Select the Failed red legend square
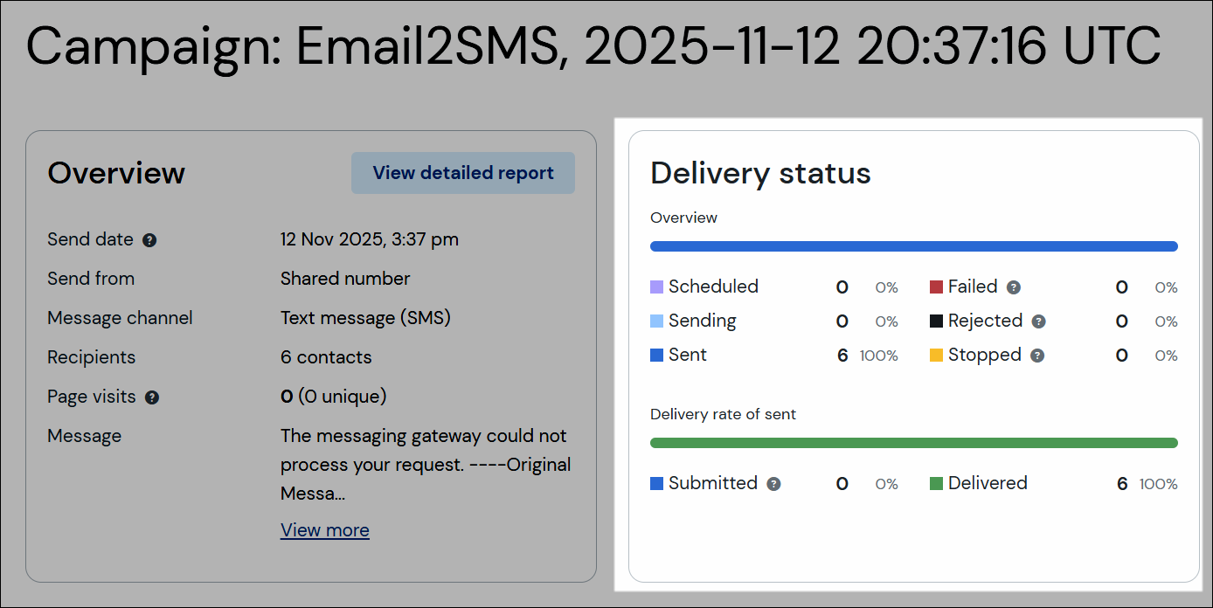This screenshot has height=608, width=1213. tap(937, 287)
